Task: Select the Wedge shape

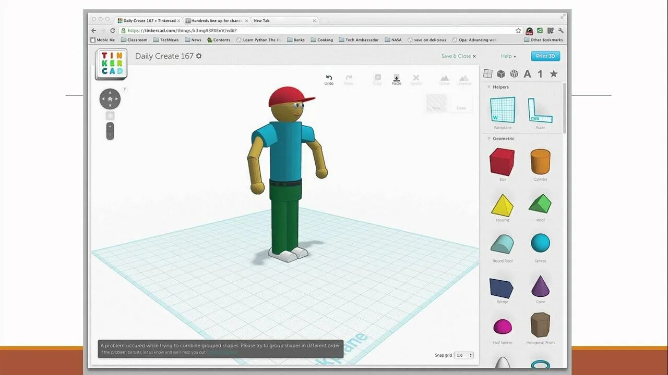Action: click(502, 290)
